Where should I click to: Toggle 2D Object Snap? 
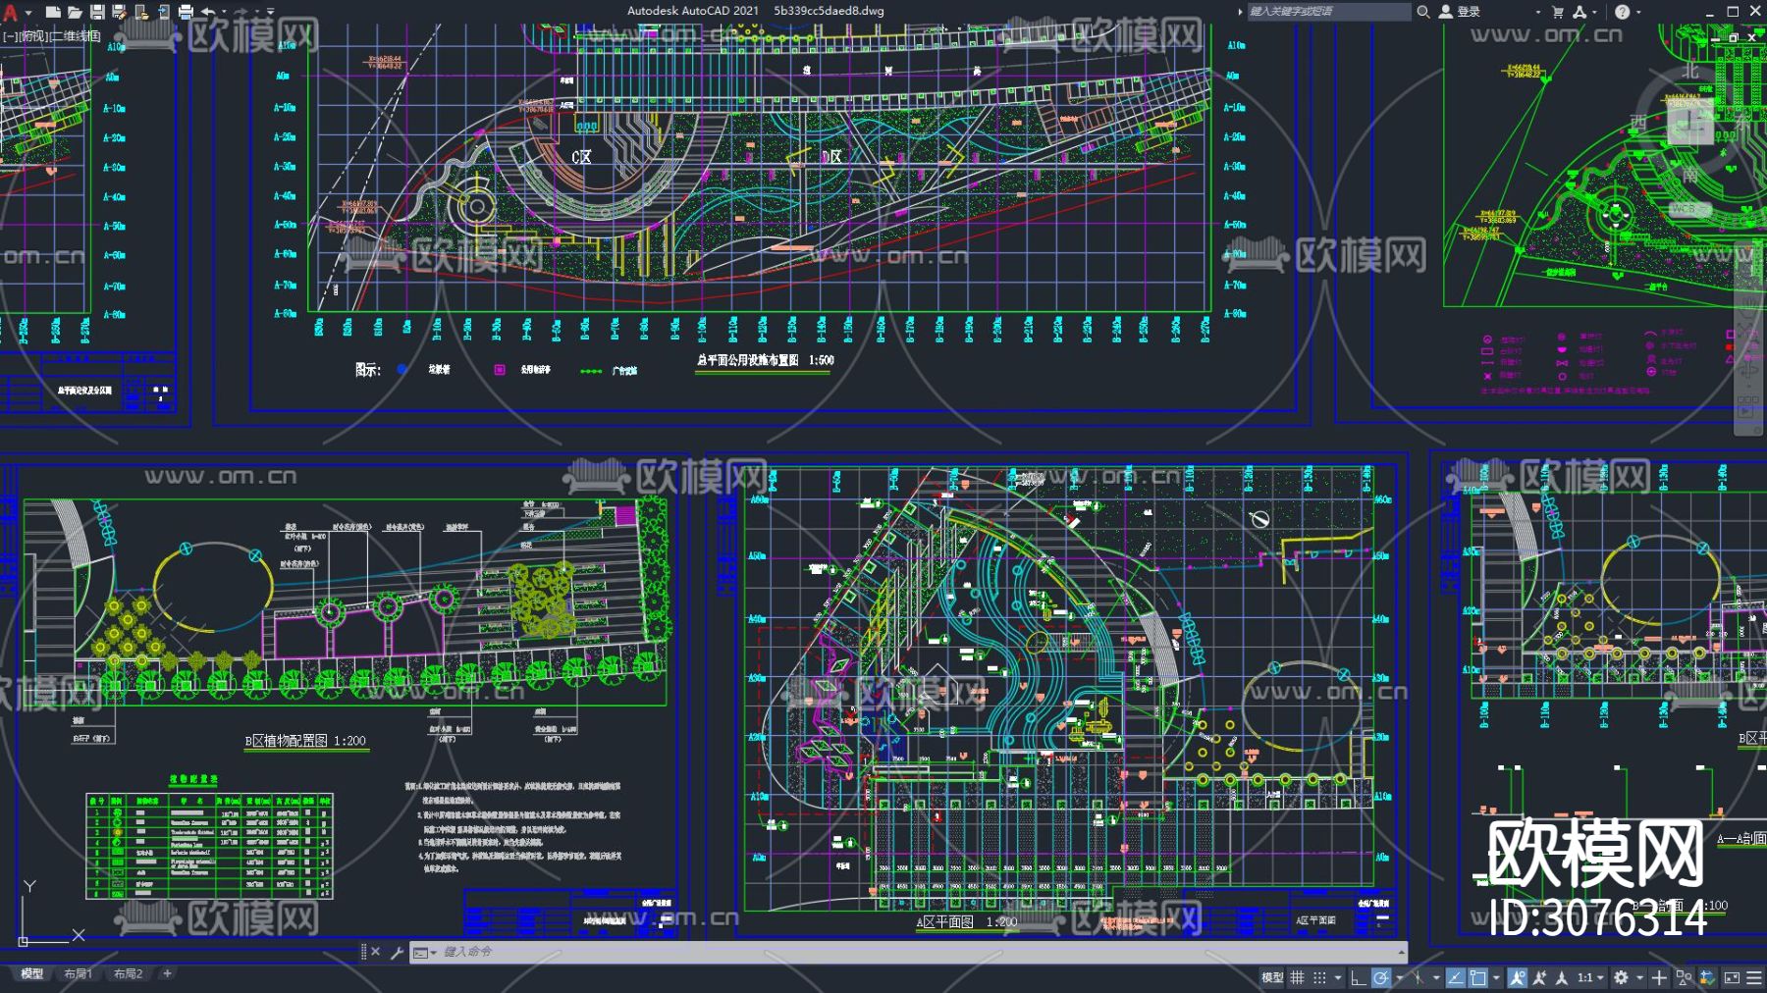[1477, 977]
